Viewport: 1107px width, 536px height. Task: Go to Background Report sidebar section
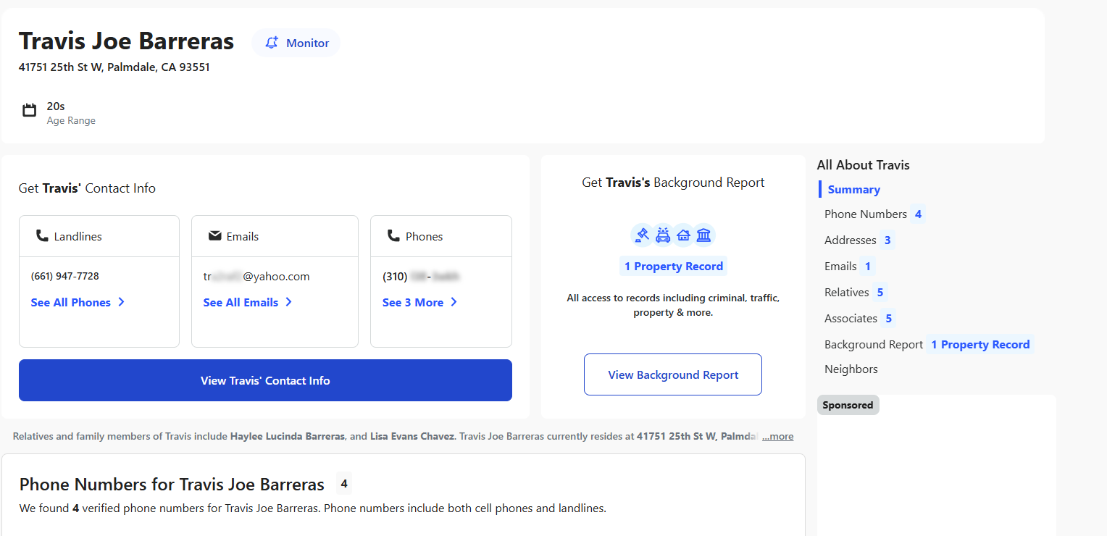874,345
